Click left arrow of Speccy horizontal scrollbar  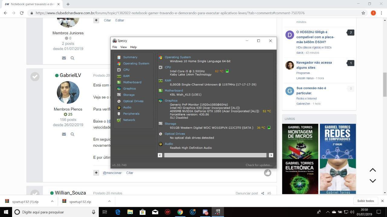[x=160, y=155]
